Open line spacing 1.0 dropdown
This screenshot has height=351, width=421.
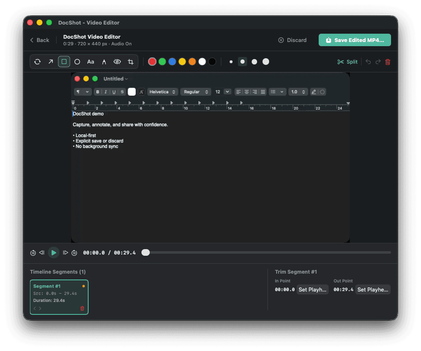[x=298, y=92]
